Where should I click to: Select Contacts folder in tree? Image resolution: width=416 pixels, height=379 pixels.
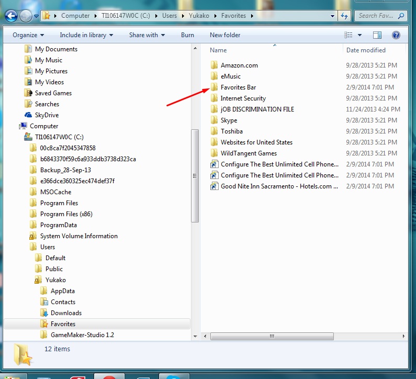(63, 302)
